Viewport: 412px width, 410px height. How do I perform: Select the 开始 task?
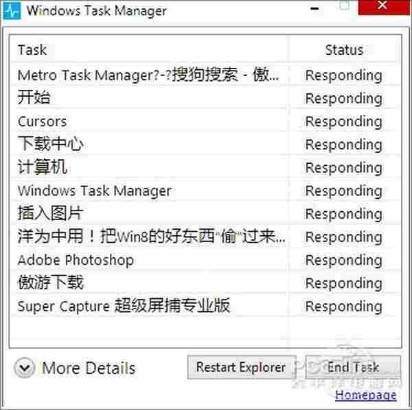point(34,98)
